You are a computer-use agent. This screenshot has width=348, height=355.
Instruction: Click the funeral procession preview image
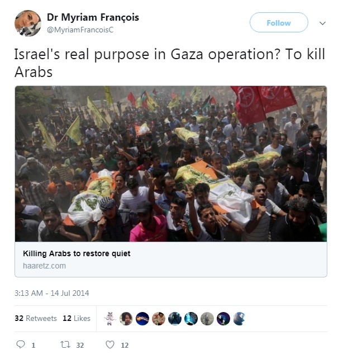click(171, 164)
